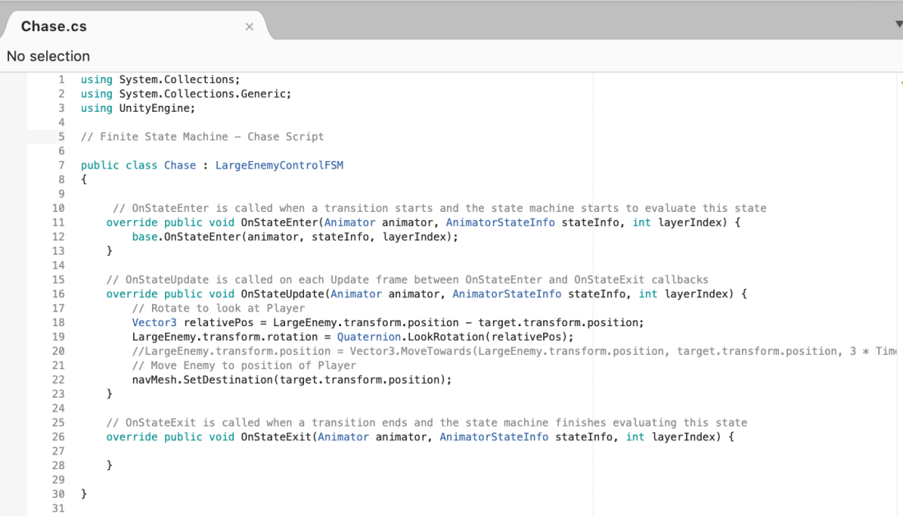The width and height of the screenshot is (903, 516).
Task: Click line number 11 in the gutter
Action: 58,223
